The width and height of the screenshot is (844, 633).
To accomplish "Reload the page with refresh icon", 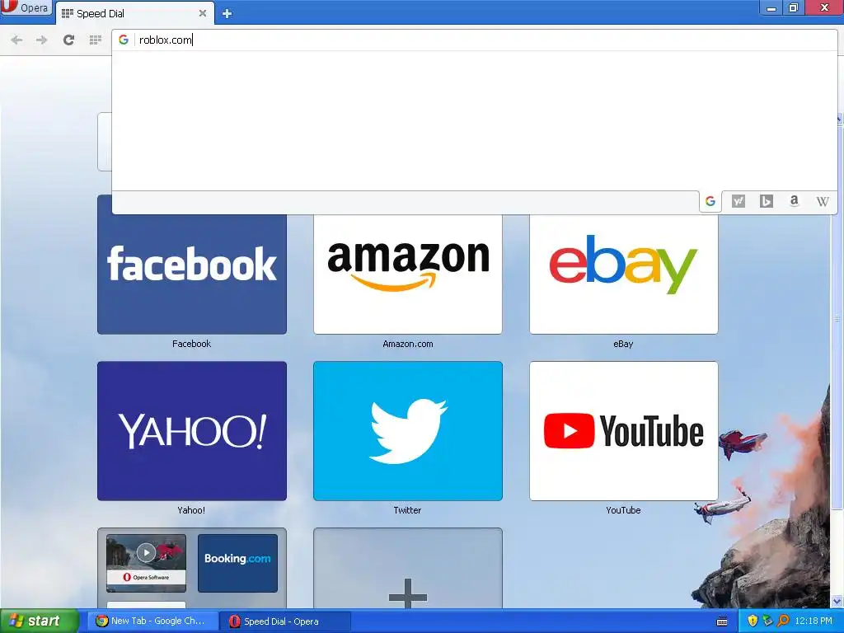I will point(68,40).
